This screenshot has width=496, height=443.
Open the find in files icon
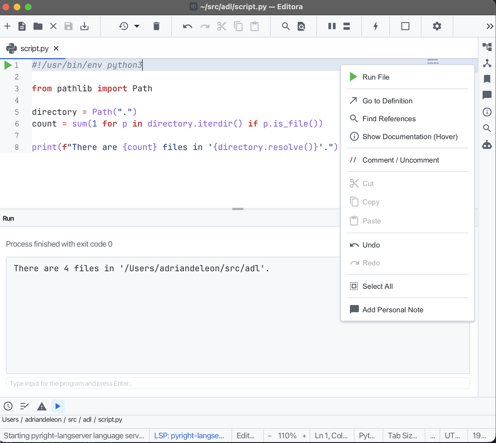(301, 26)
